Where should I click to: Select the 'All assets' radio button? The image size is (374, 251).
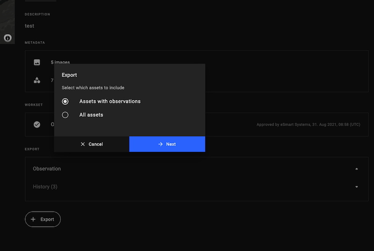pos(65,115)
